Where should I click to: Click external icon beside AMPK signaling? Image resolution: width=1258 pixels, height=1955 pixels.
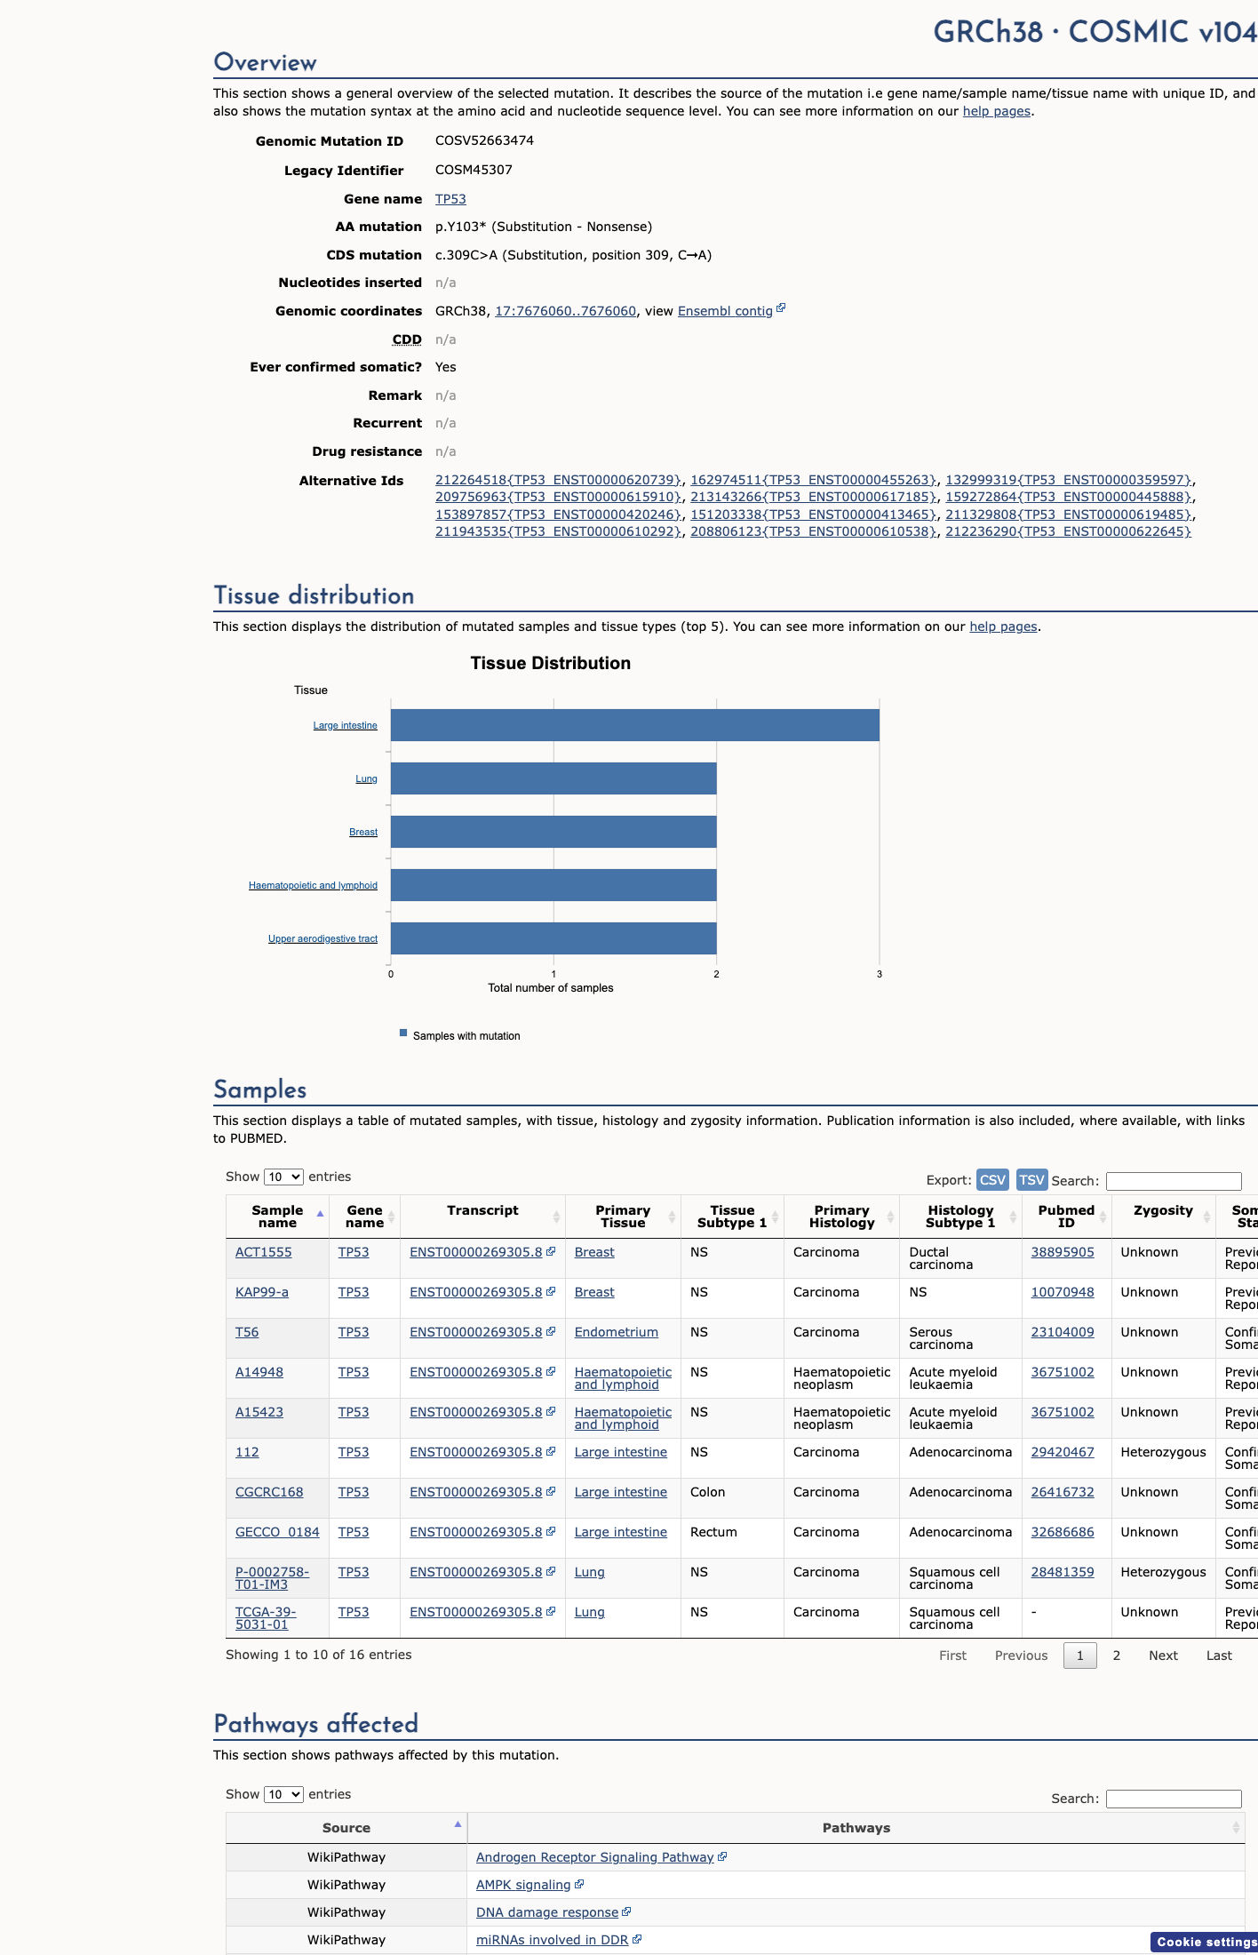pos(579,1884)
